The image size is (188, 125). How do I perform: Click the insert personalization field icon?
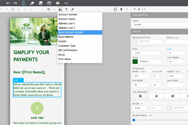(x=60, y=9)
